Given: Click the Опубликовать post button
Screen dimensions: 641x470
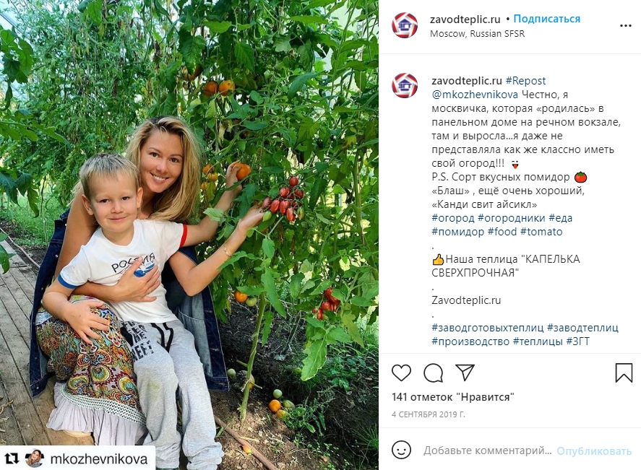Looking at the screenshot, I should click(594, 451).
